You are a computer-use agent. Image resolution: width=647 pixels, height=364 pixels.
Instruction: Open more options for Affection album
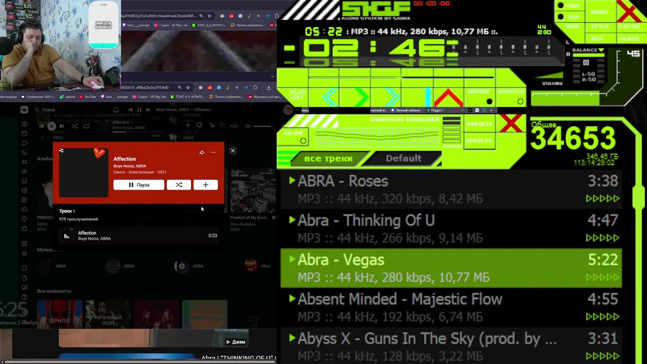coord(213,152)
